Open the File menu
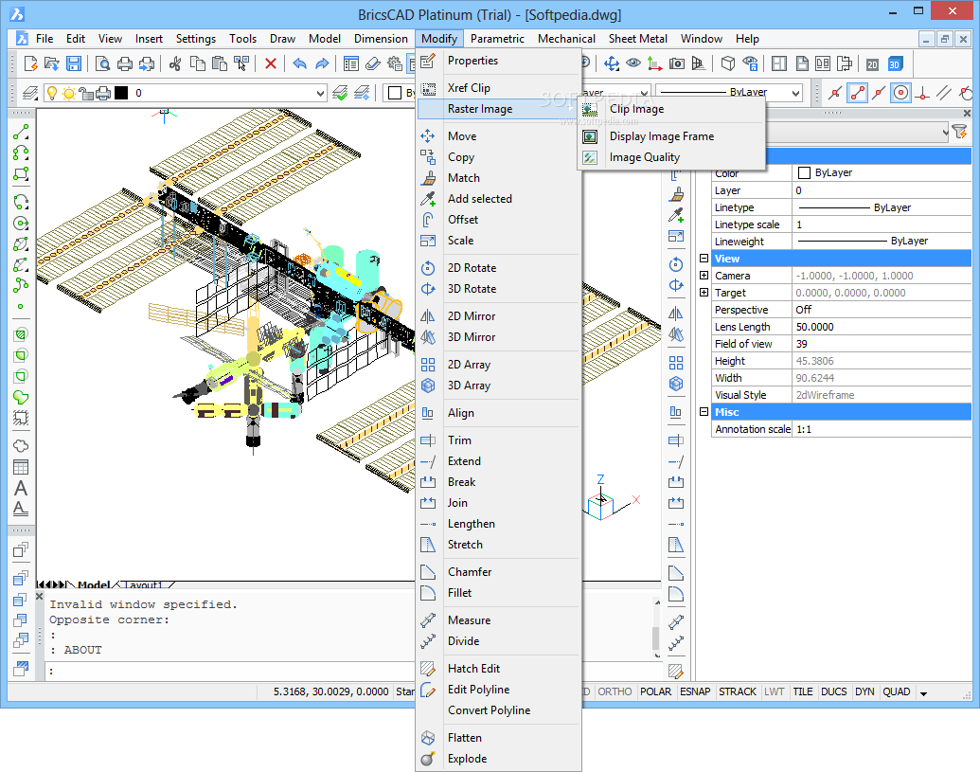Image resolution: width=980 pixels, height=772 pixels. pyautogui.click(x=45, y=39)
